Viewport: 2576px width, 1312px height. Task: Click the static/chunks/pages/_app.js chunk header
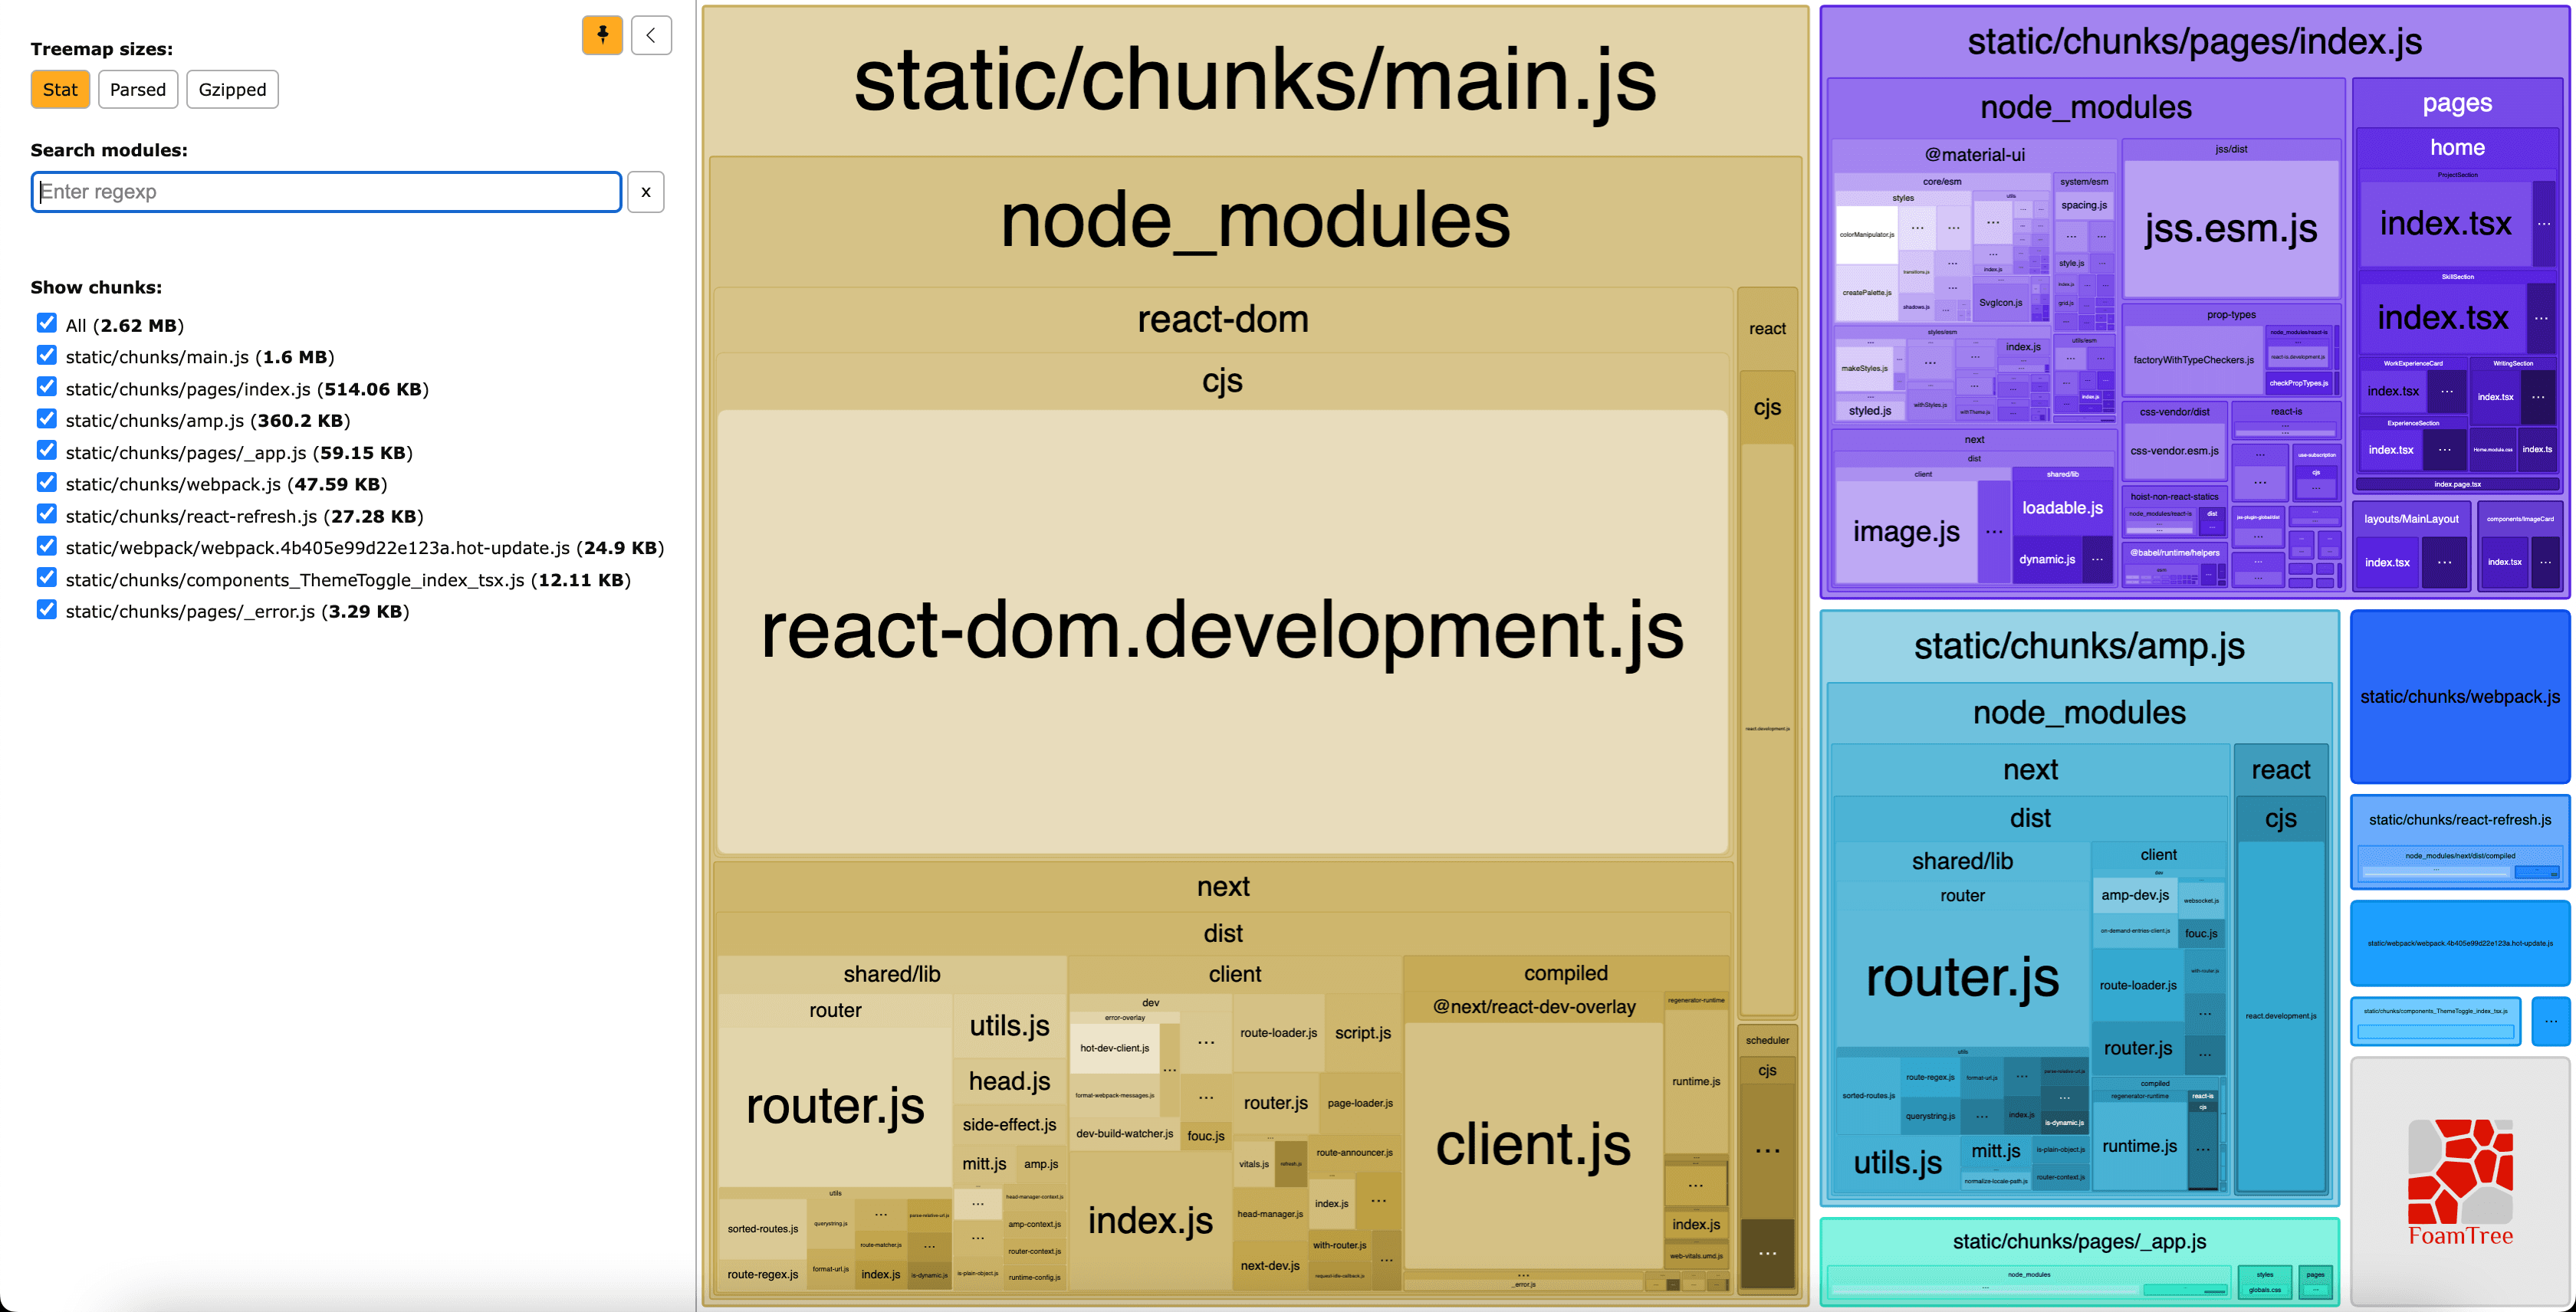2079,1241
